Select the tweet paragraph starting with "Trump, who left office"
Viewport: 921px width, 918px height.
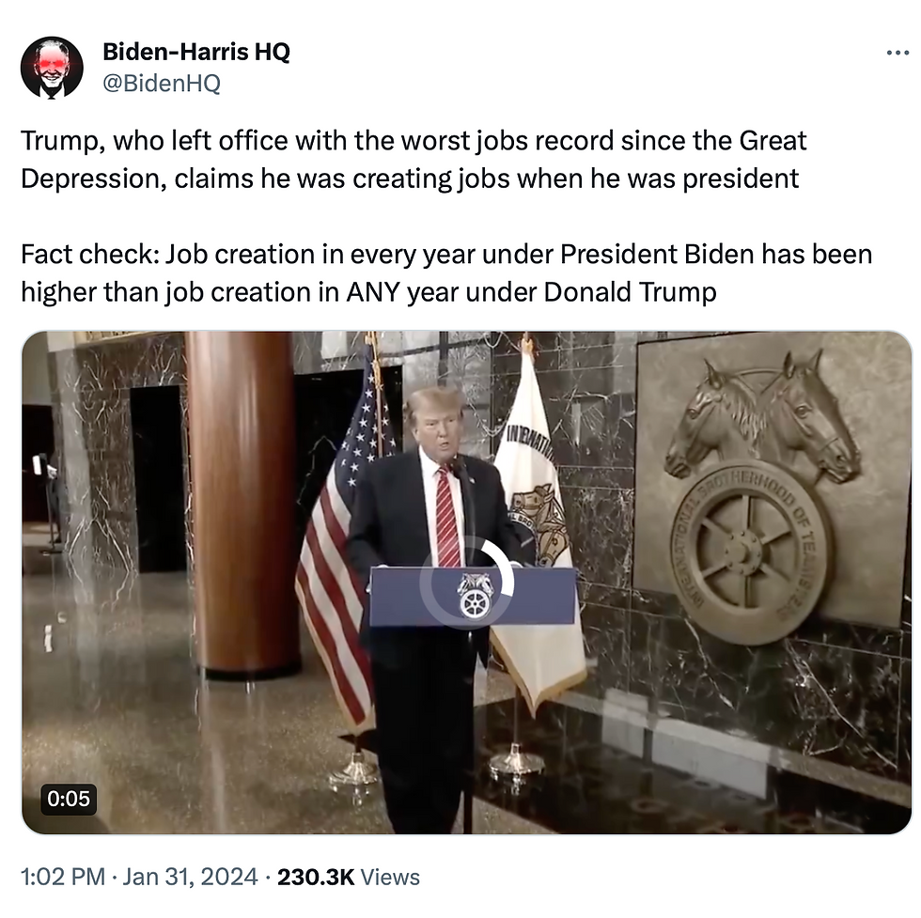pos(414,159)
